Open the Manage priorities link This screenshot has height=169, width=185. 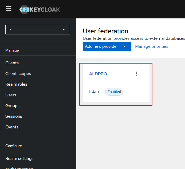152,46
